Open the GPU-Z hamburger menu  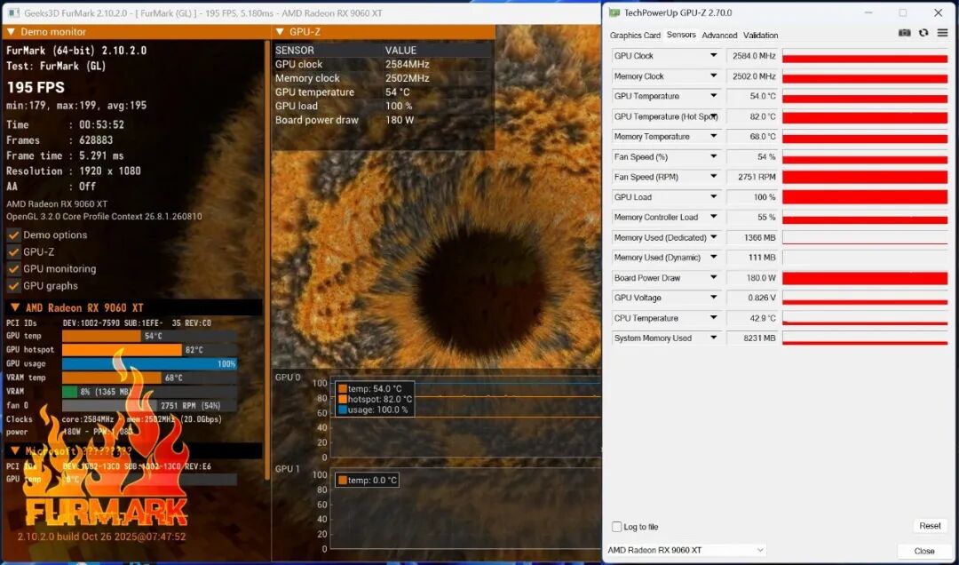click(x=942, y=33)
